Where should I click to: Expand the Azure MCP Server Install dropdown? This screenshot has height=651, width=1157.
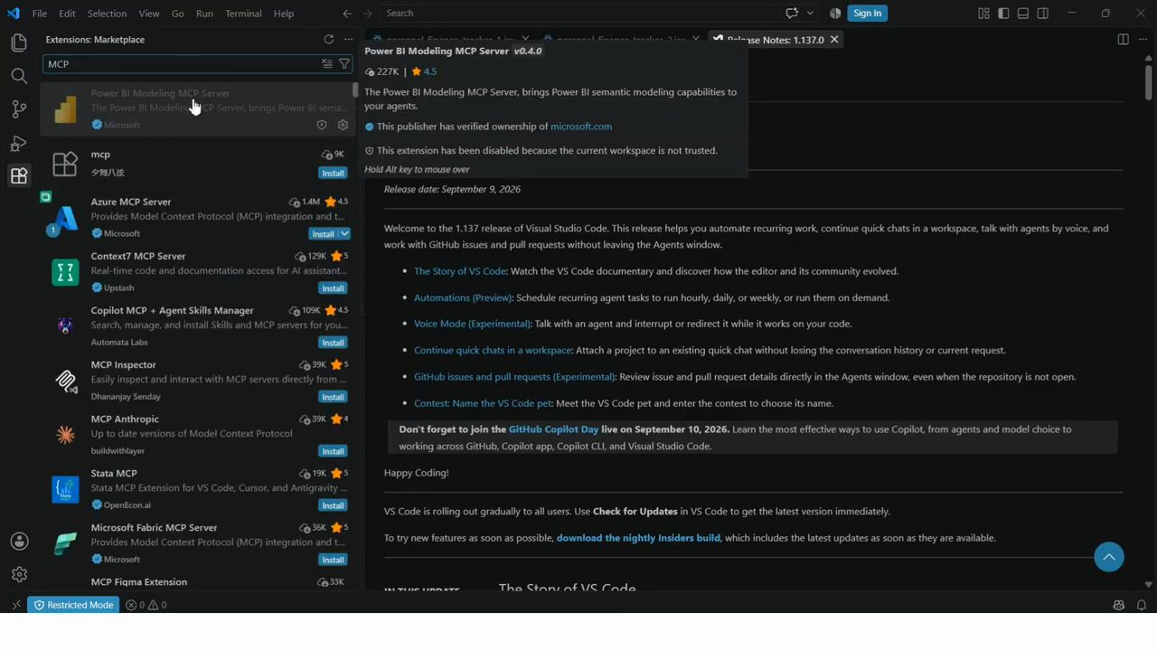(344, 233)
